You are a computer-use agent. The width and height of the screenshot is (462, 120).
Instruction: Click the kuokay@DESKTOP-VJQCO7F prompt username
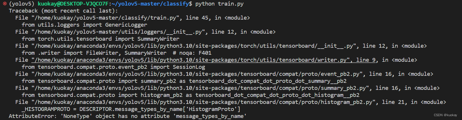pos(73,4)
